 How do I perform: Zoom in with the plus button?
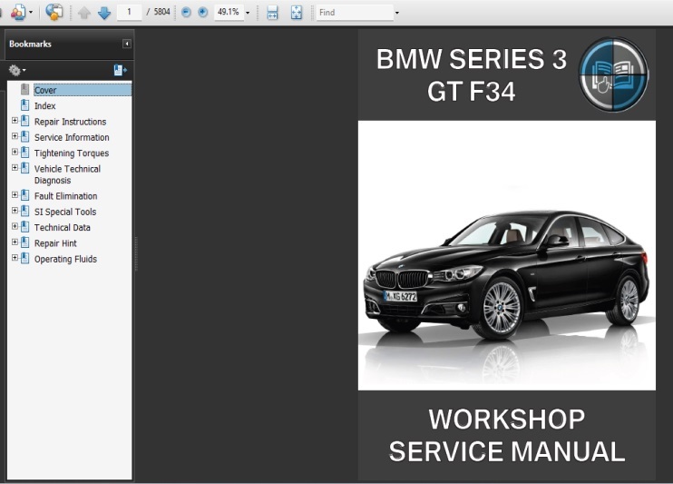[202, 13]
